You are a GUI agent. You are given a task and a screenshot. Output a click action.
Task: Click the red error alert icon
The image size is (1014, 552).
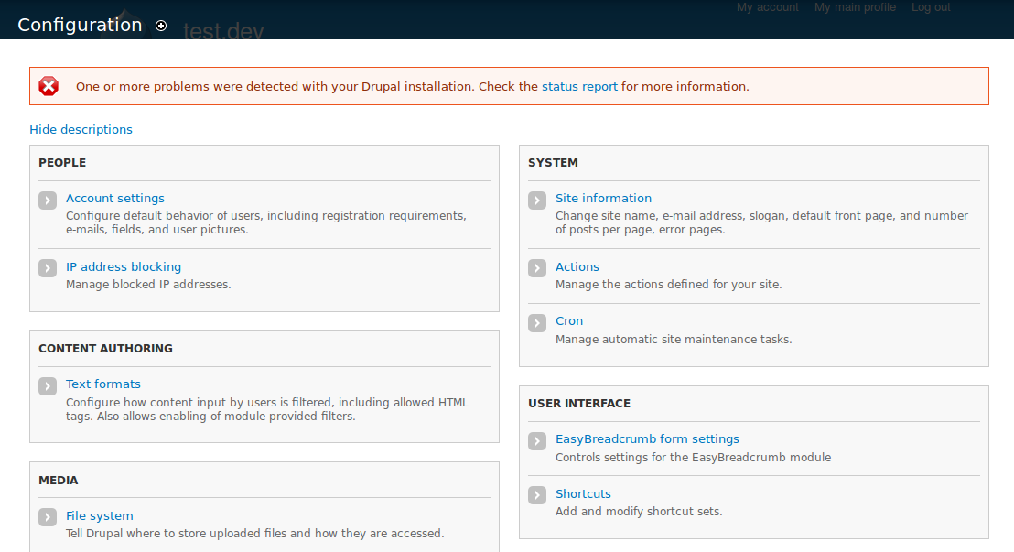[49, 86]
